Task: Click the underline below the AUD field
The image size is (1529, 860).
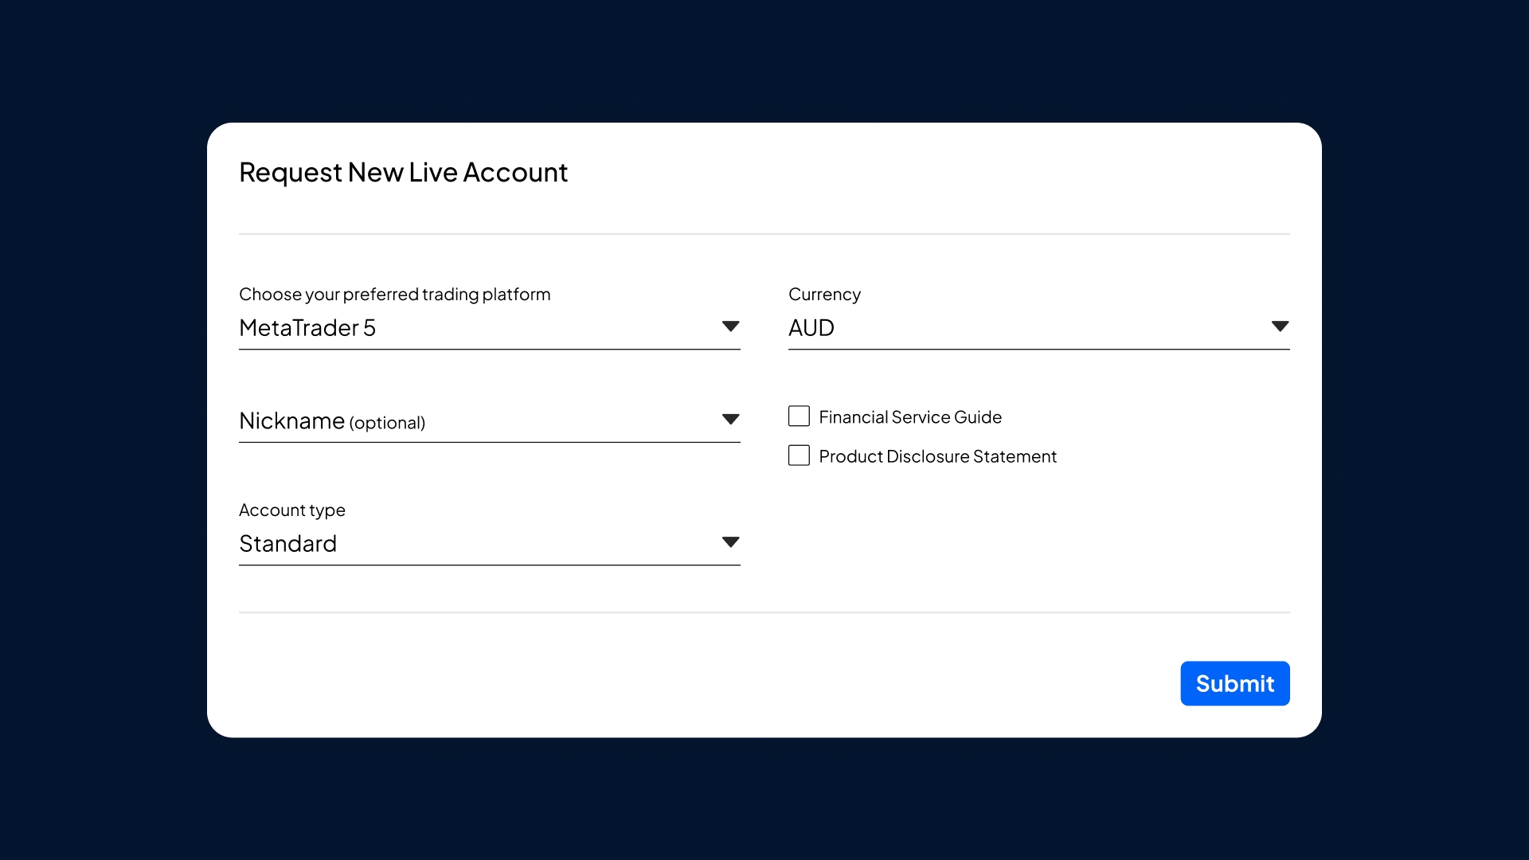Action: [x=1038, y=349]
